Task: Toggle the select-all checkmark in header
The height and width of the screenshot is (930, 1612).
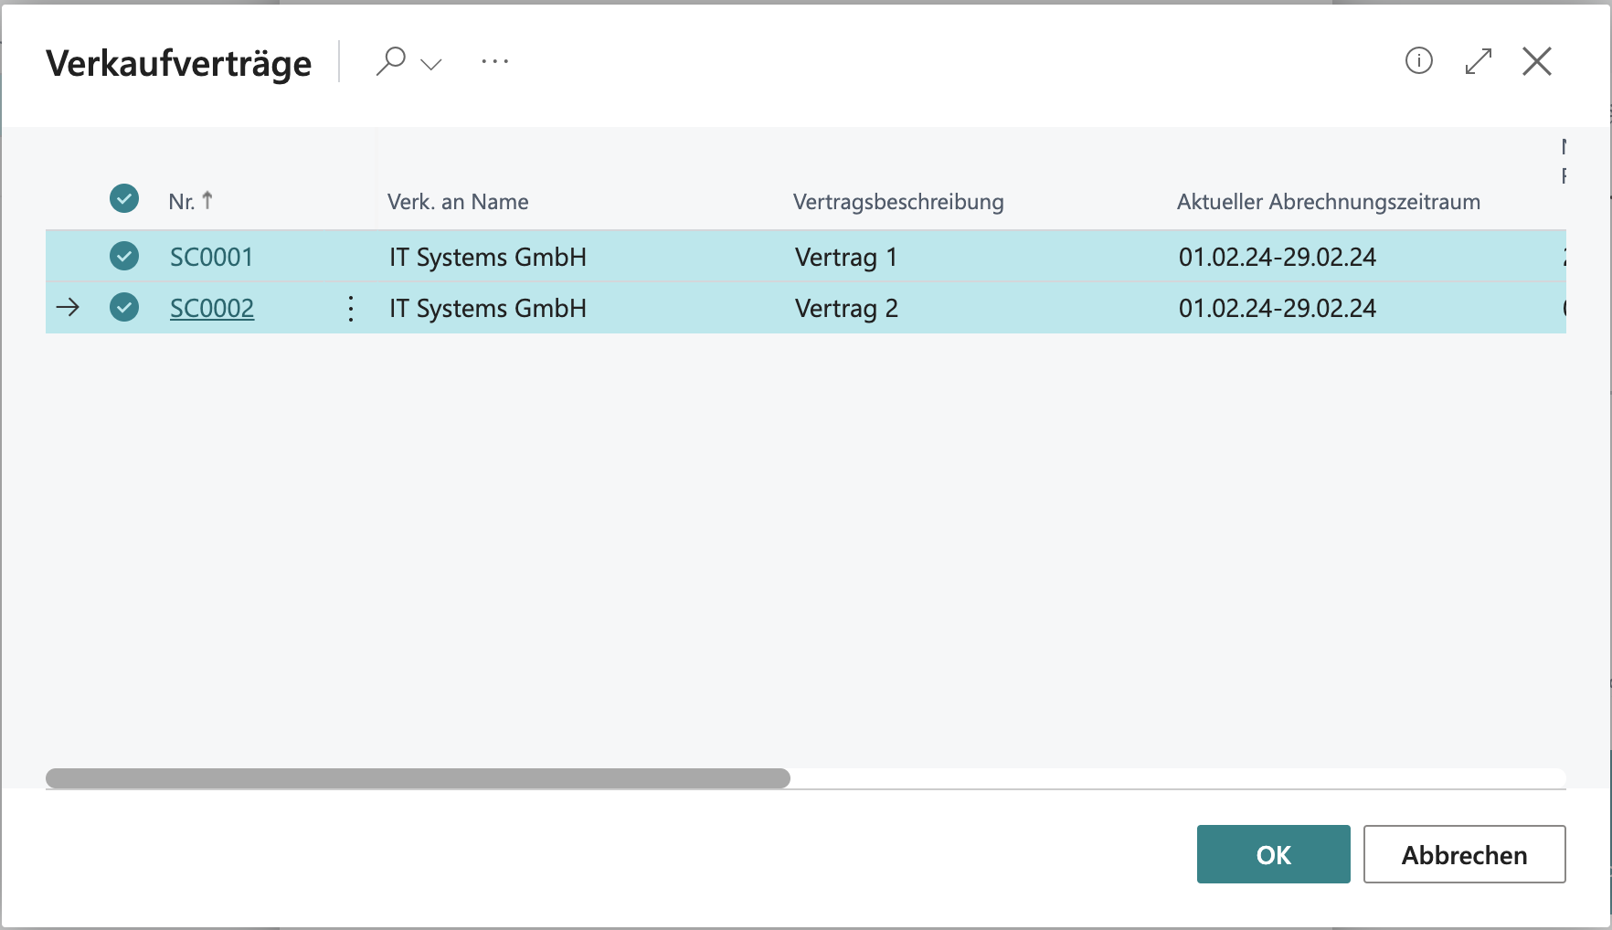Action: 124,198
